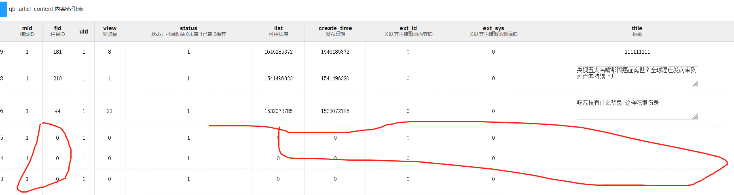Click the blue block icon beside the table title
734x195 pixels.
[4, 9]
